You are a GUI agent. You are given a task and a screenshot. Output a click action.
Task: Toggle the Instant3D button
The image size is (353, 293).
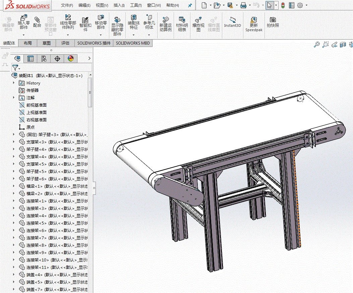point(233,22)
